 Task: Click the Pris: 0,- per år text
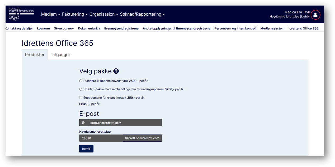click(89, 104)
